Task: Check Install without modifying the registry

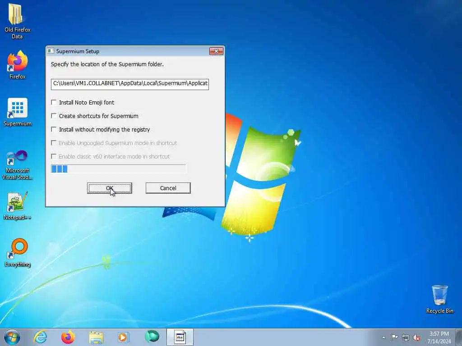Action: tap(54, 129)
